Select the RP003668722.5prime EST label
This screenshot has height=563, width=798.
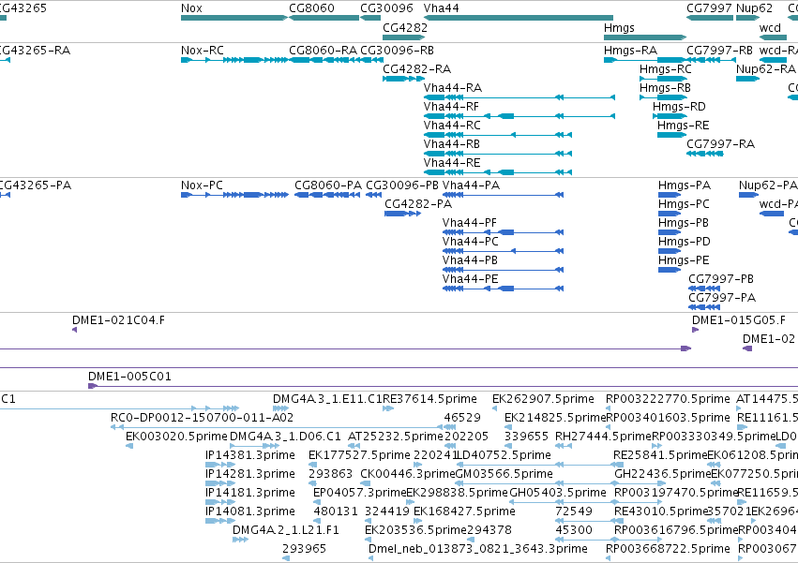(x=668, y=549)
